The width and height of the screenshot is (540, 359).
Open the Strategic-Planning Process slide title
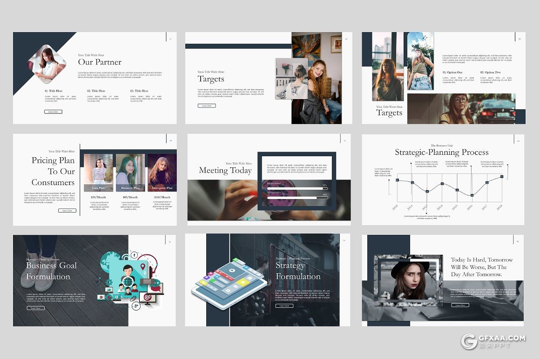[x=441, y=153]
